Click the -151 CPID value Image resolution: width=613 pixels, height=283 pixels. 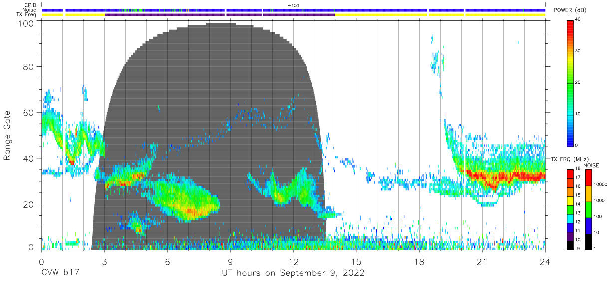(293, 5)
